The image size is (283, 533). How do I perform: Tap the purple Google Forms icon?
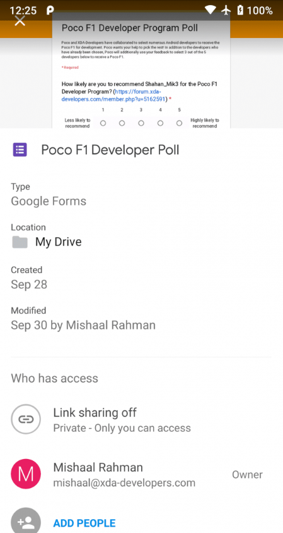click(20, 150)
